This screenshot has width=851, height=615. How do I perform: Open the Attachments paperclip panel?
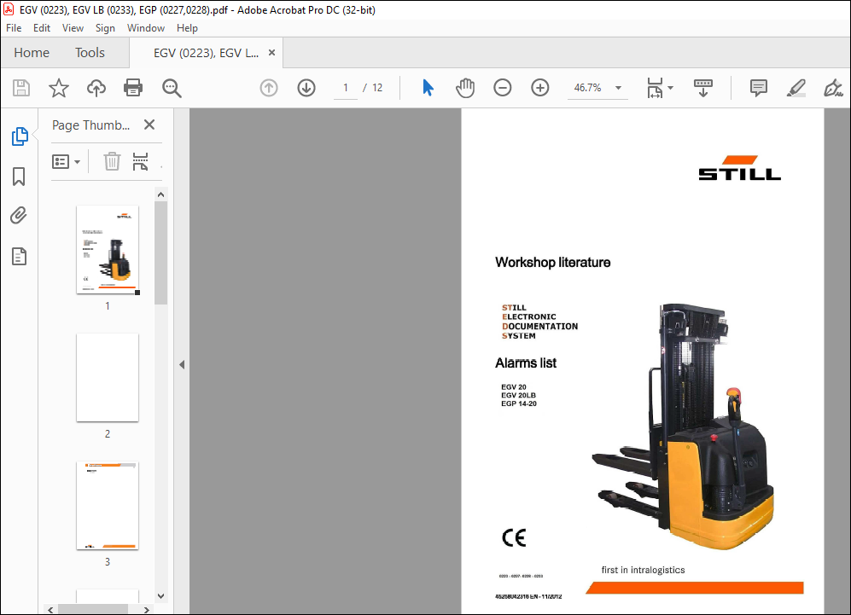[19, 216]
